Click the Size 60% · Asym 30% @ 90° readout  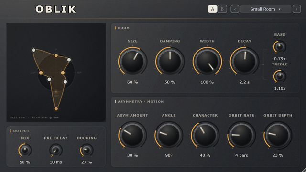click(x=34, y=118)
